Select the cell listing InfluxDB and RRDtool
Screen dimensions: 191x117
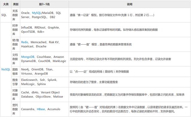[x=44, y=30]
